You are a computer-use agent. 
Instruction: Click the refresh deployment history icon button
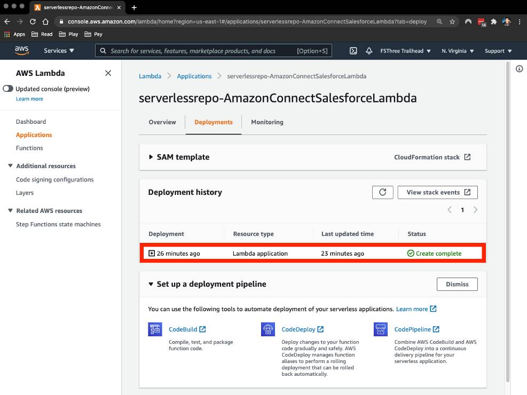tap(382, 192)
